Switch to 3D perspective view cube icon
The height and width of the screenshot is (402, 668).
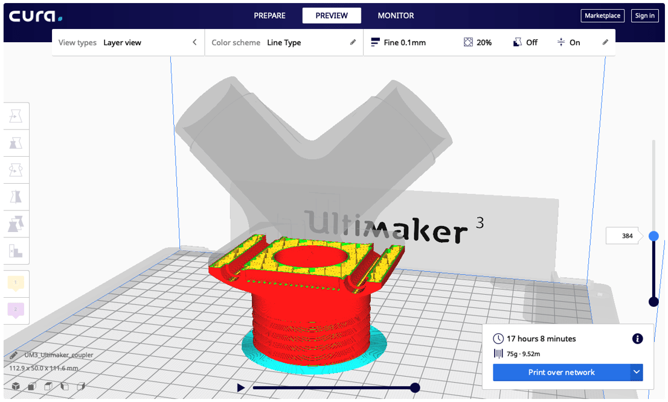click(x=16, y=386)
